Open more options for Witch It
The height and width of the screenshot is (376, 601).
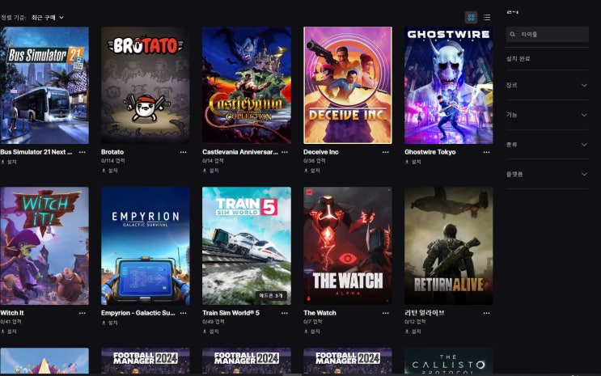pyautogui.click(x=82, y=313)
